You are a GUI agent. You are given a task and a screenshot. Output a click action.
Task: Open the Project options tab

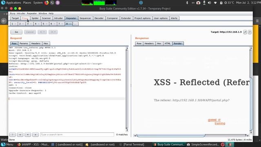142,18
